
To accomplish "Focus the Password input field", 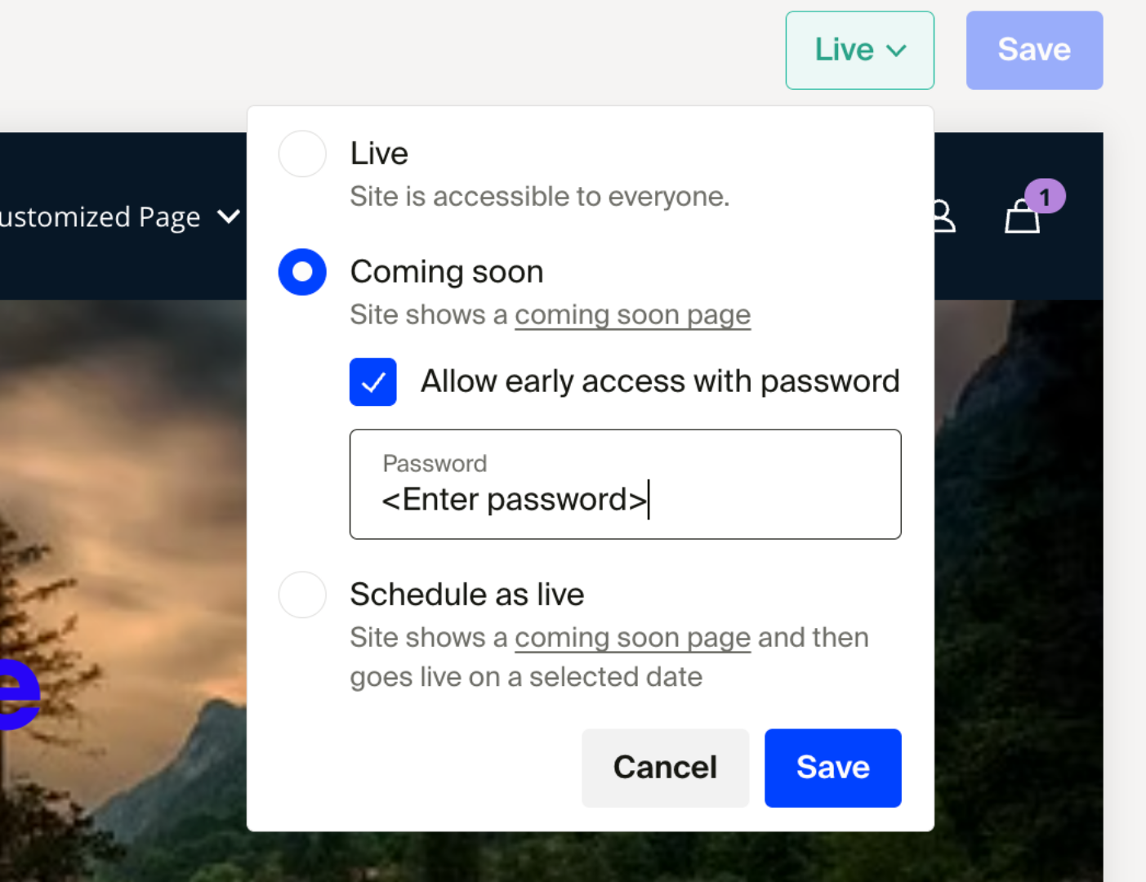I will click(x=626, y=484).
